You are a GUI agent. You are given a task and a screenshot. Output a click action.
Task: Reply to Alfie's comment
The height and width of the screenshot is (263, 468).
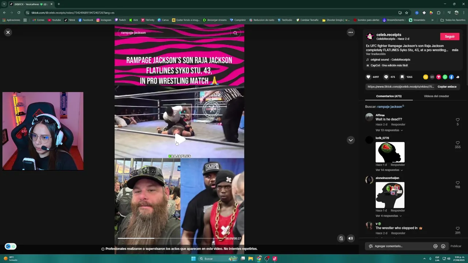[x=398, y=125]
